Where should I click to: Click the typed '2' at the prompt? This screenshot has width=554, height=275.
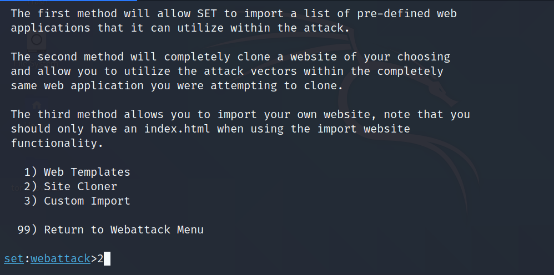[x=100, y=258]
